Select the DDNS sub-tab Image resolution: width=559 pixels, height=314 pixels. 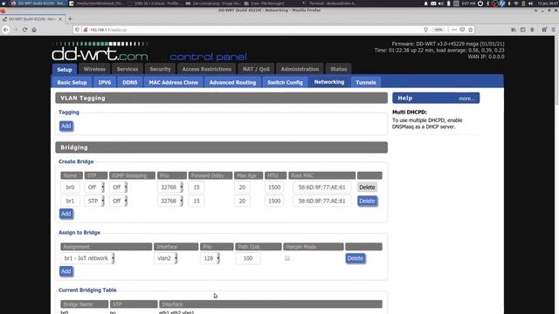pos(130,82)
